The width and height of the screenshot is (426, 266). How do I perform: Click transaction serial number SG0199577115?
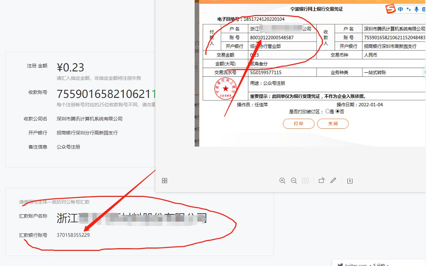(x=266, y=72)
